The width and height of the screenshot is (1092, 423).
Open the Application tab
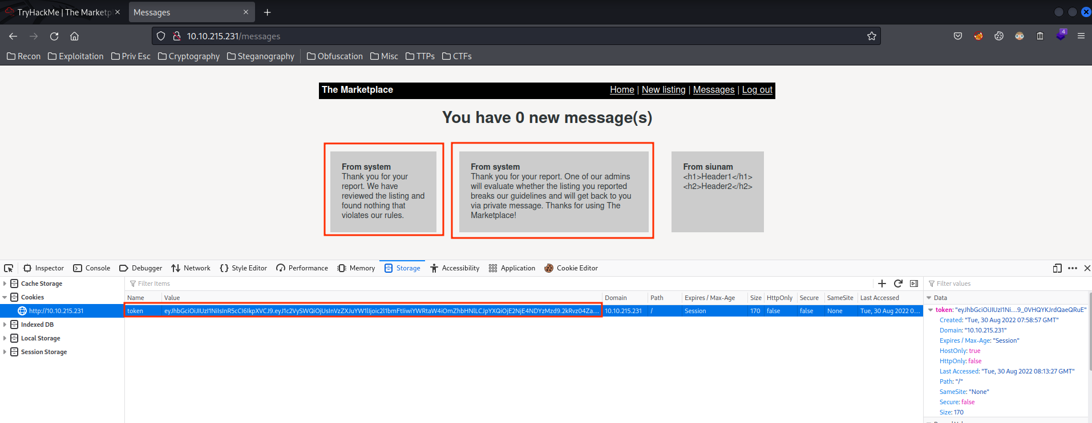pos(512,268)
